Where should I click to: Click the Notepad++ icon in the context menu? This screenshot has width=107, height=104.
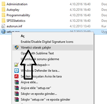click(x=17, y=65)
